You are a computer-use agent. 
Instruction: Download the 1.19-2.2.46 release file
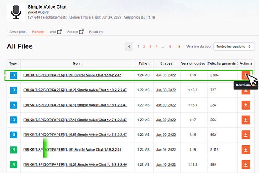click(x=245, y=150)
